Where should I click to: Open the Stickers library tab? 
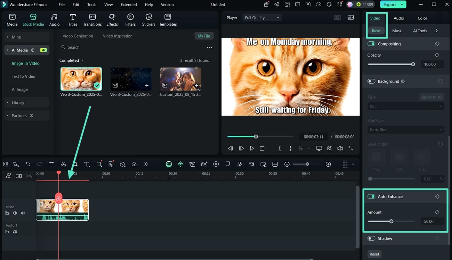(148, 20)
